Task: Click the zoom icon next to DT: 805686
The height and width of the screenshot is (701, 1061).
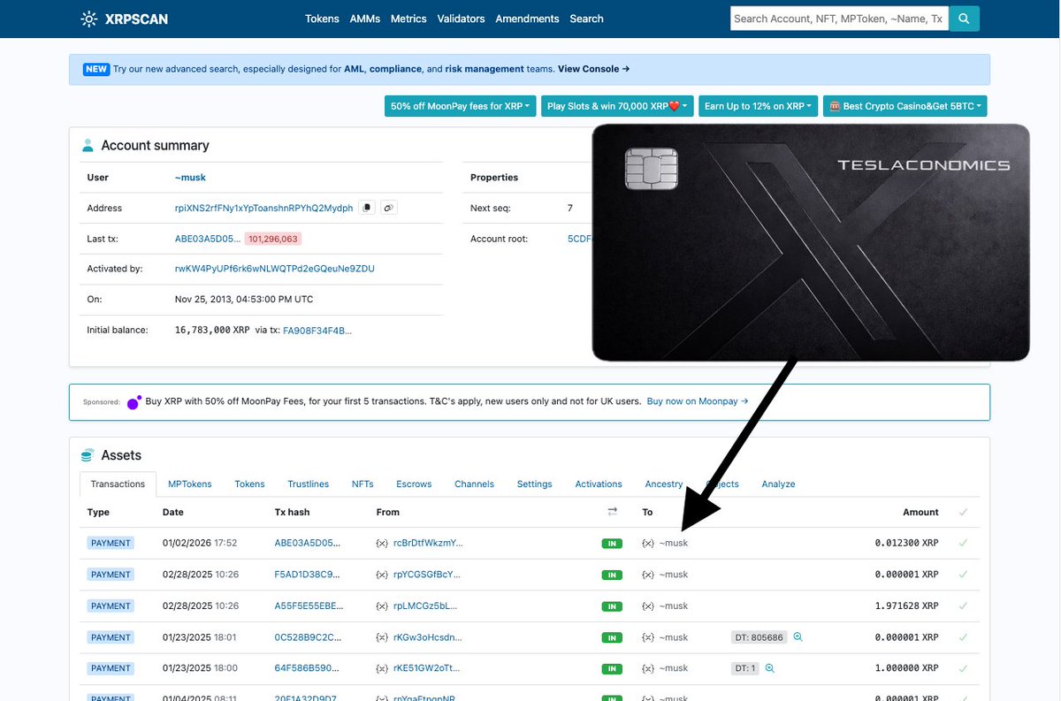Action: [x=798, y=637]
